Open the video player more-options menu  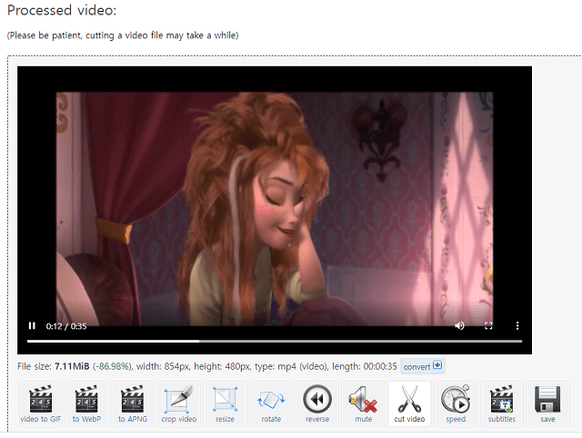517,325
